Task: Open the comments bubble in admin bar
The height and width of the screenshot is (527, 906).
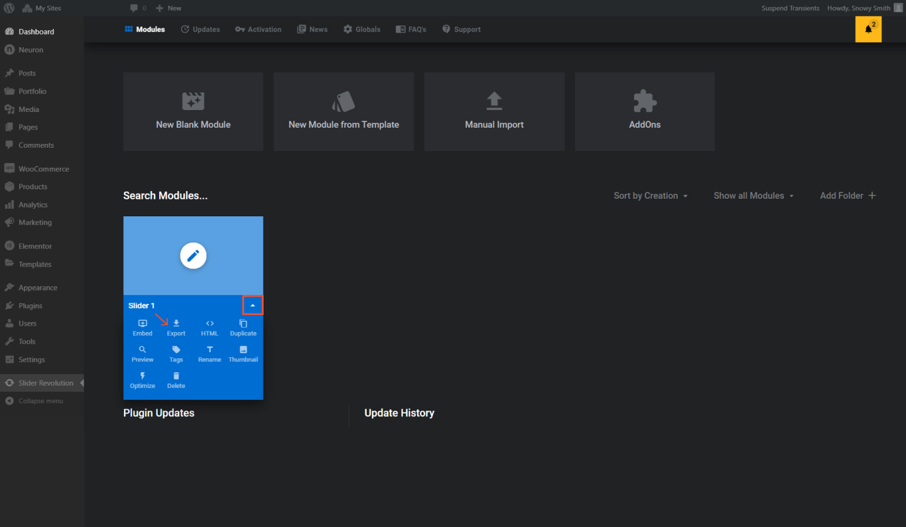Action: (x=138, y=8)
